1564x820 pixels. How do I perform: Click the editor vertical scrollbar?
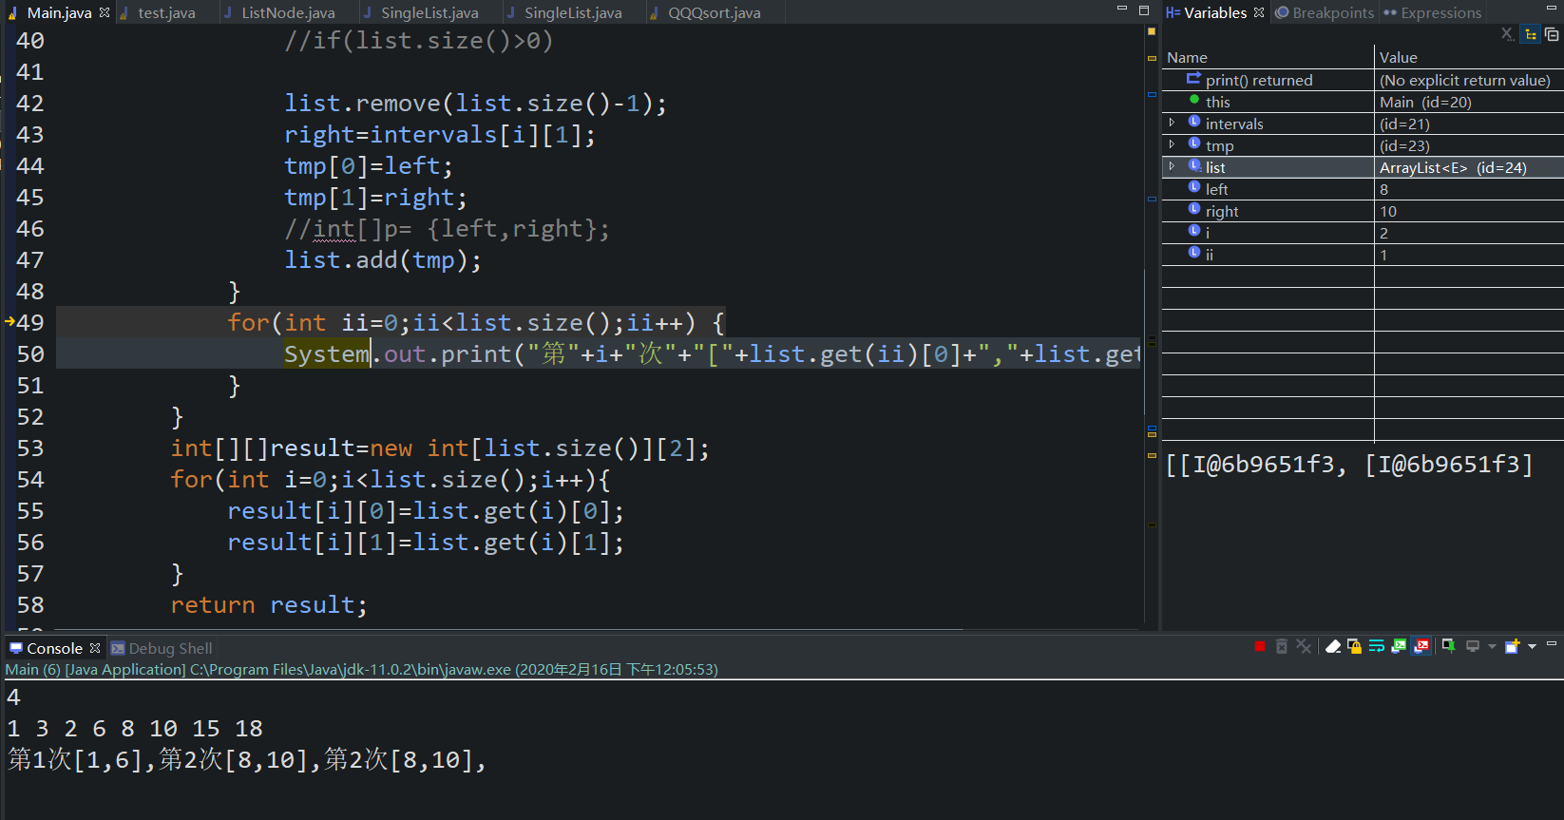point(1145,342)
